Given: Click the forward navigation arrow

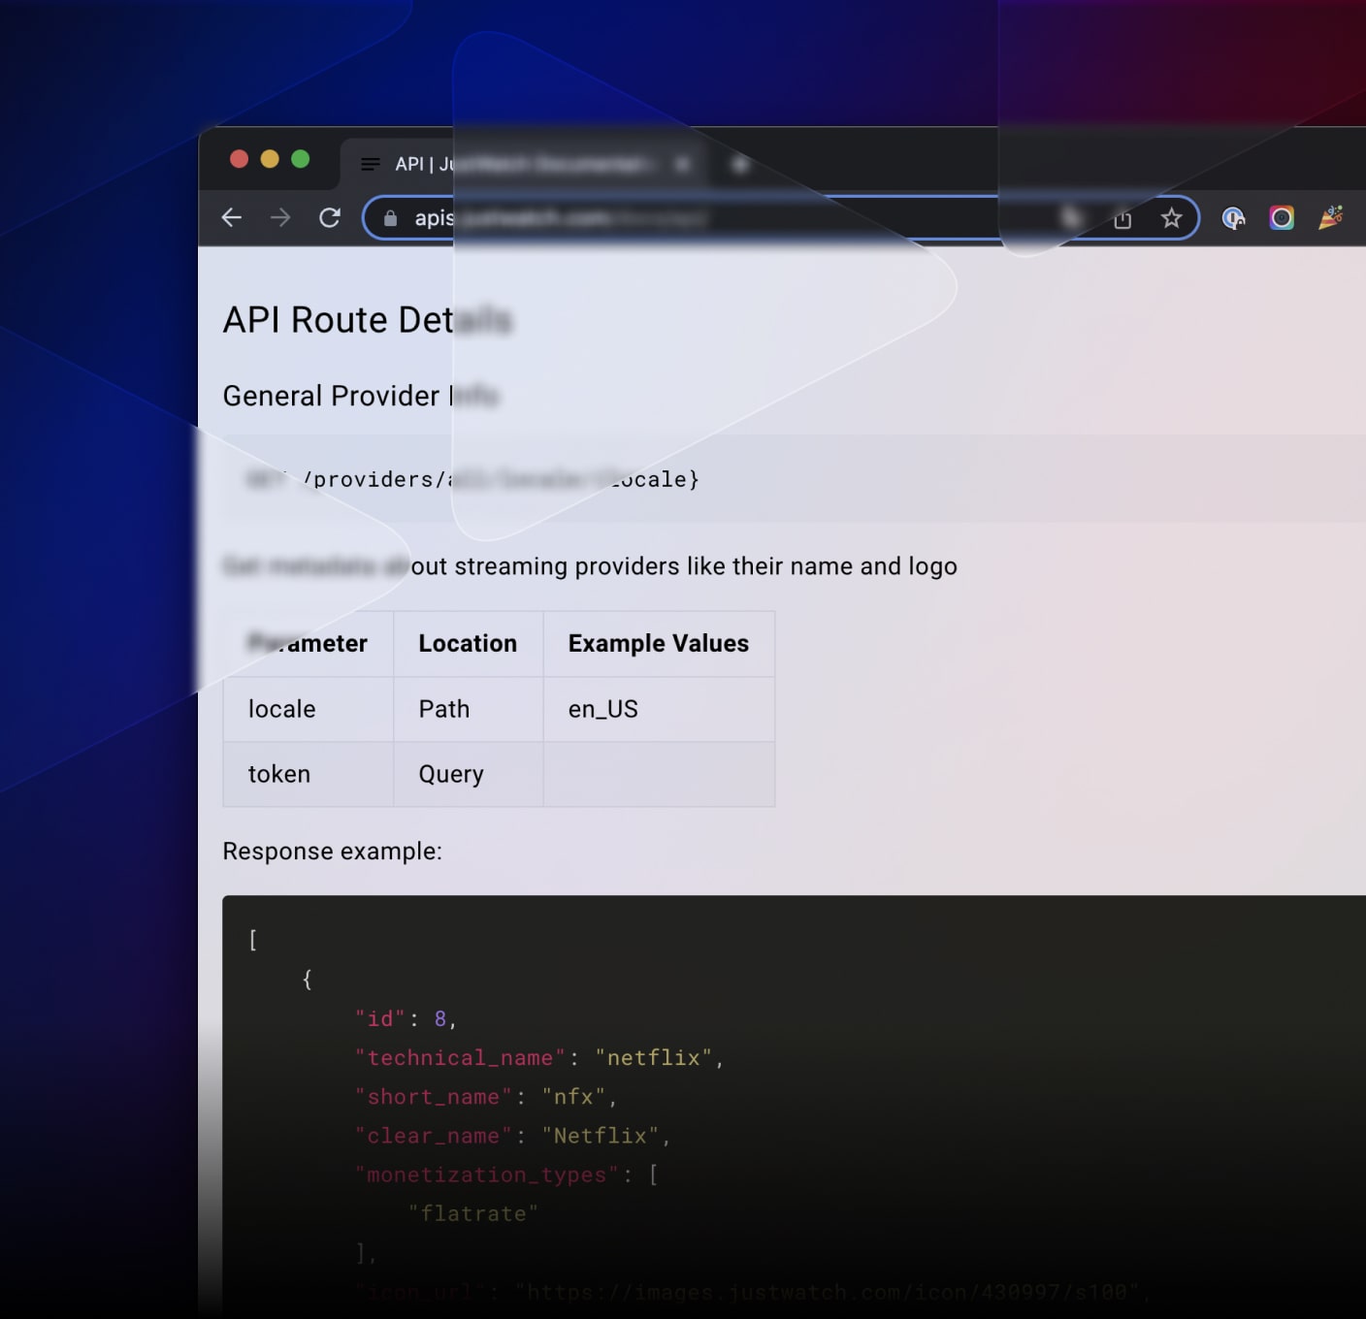Looking at the screenshot, I should point(280,217).
